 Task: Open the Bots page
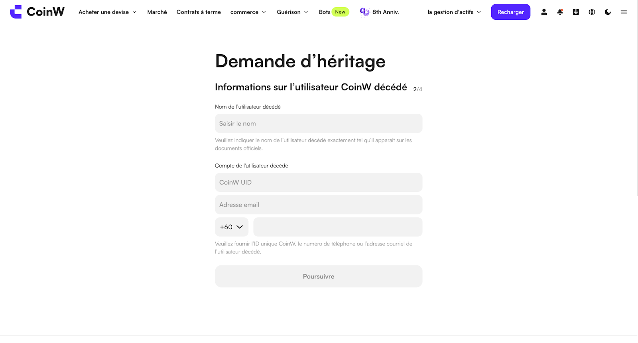coord(325,12)
